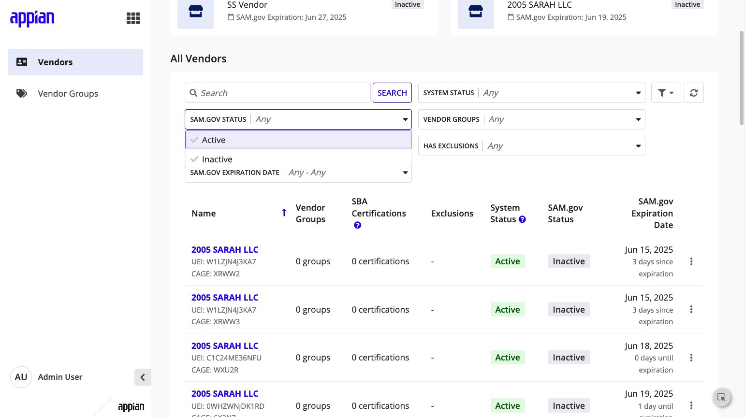This screenshot has height=417, width=745.
Task: Expand the System Status filter dropdown
Action: (532, 93)
